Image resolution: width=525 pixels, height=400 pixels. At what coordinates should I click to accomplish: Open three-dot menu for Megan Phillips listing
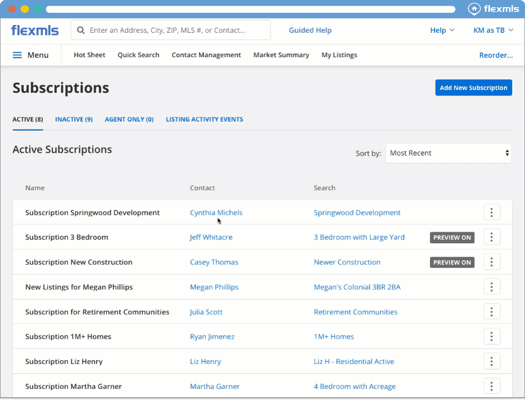(492, 287)
